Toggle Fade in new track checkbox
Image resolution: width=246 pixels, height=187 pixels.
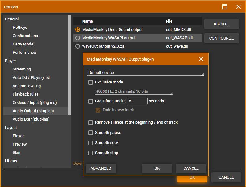point(98,110)
